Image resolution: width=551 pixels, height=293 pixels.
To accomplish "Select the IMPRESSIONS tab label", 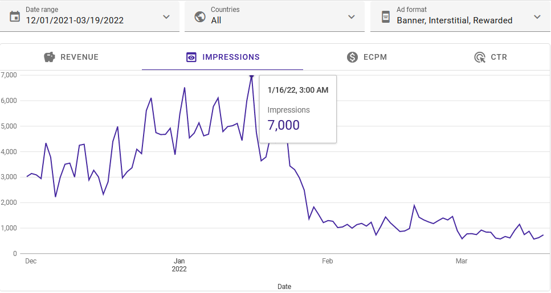I will (x=231, y=57).
